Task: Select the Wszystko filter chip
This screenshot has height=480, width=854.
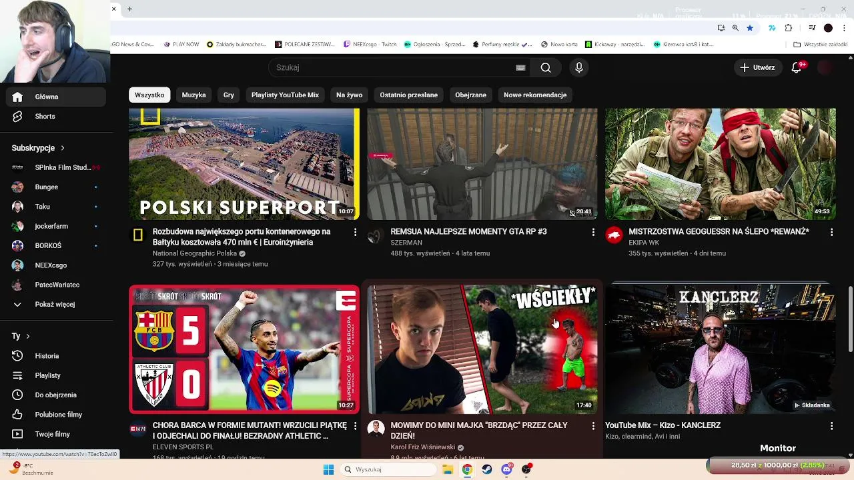Action: pos(149,95)
